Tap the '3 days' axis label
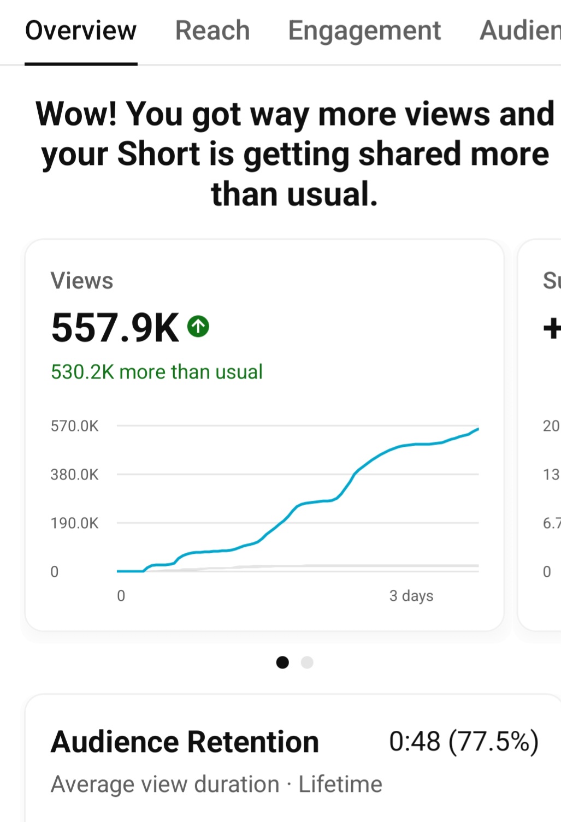The image size is (561, 822). click(411, 596)
